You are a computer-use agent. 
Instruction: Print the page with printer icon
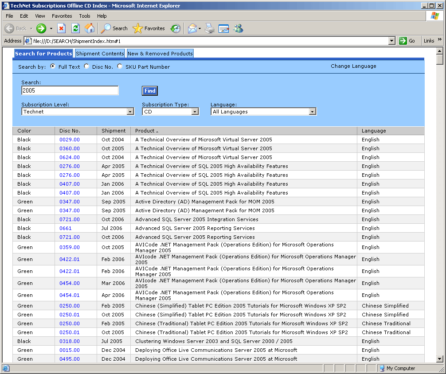click(x=210, y=28)
